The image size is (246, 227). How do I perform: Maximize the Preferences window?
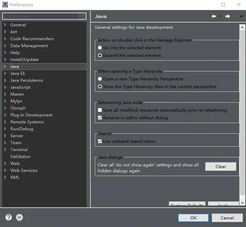[x=223, y=5]
